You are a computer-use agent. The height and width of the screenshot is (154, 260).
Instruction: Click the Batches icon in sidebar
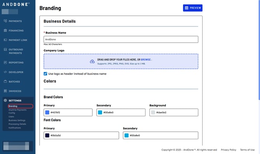click(5, 82)
